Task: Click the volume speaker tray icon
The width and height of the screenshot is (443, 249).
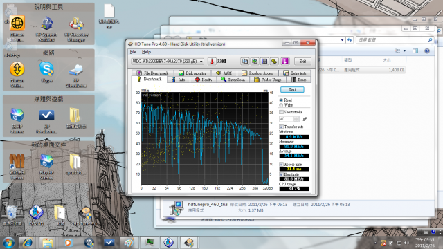Action: pyautogui.click(x=406, y=243)
